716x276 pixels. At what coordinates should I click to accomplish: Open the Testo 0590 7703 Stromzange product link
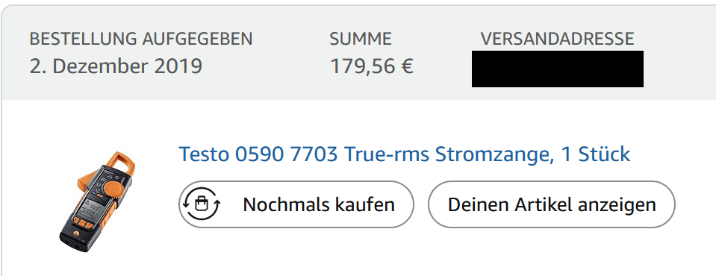(404, 154)
